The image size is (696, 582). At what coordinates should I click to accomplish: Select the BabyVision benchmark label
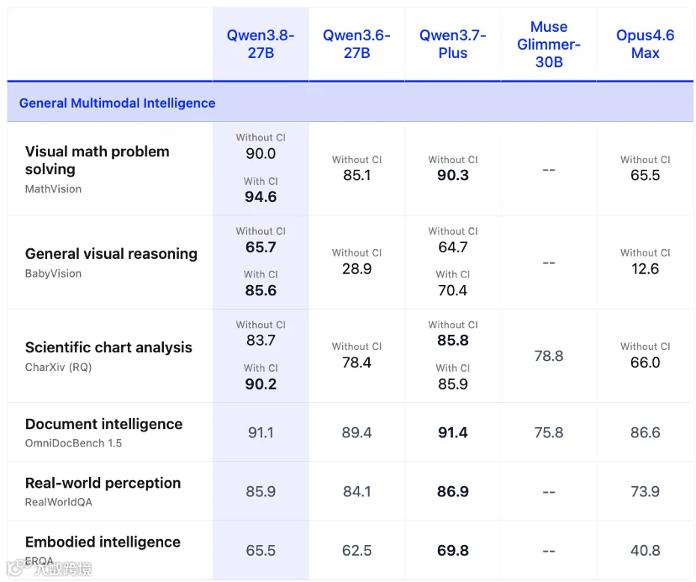click(53, 273)
